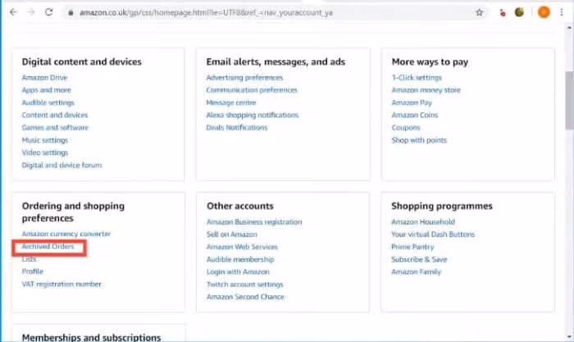Open Message centre link
Viewport: 574px width, 342px height.
231,103
